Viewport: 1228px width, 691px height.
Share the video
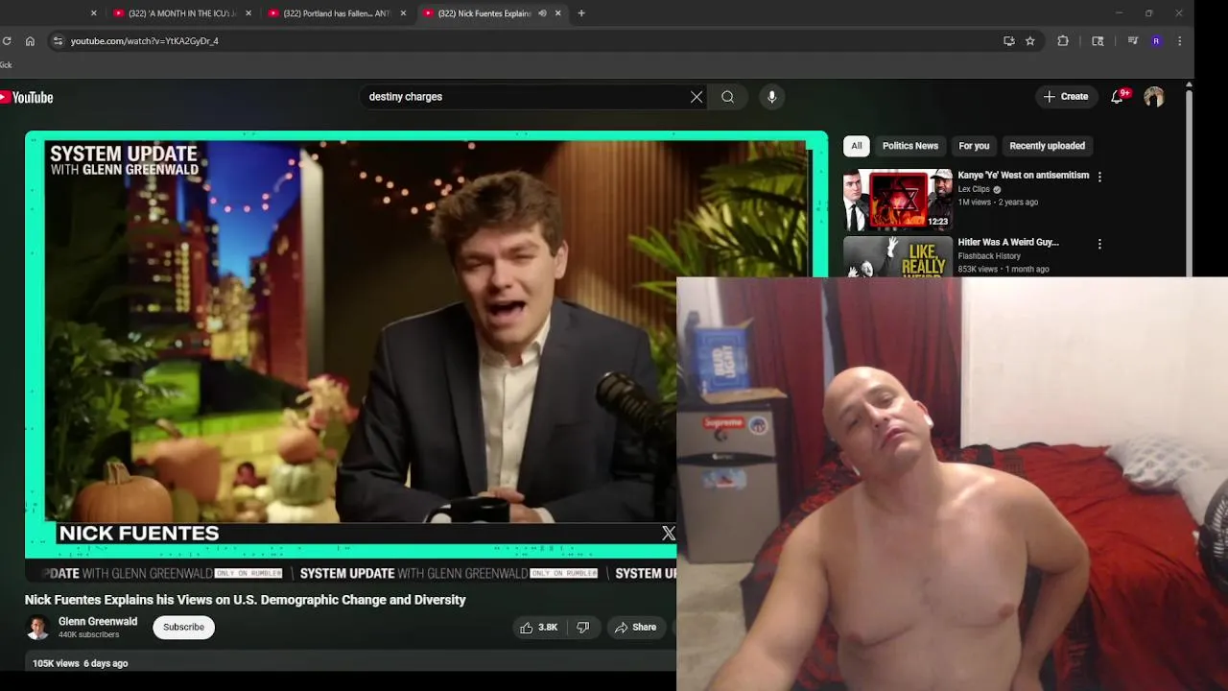[635, 628]
